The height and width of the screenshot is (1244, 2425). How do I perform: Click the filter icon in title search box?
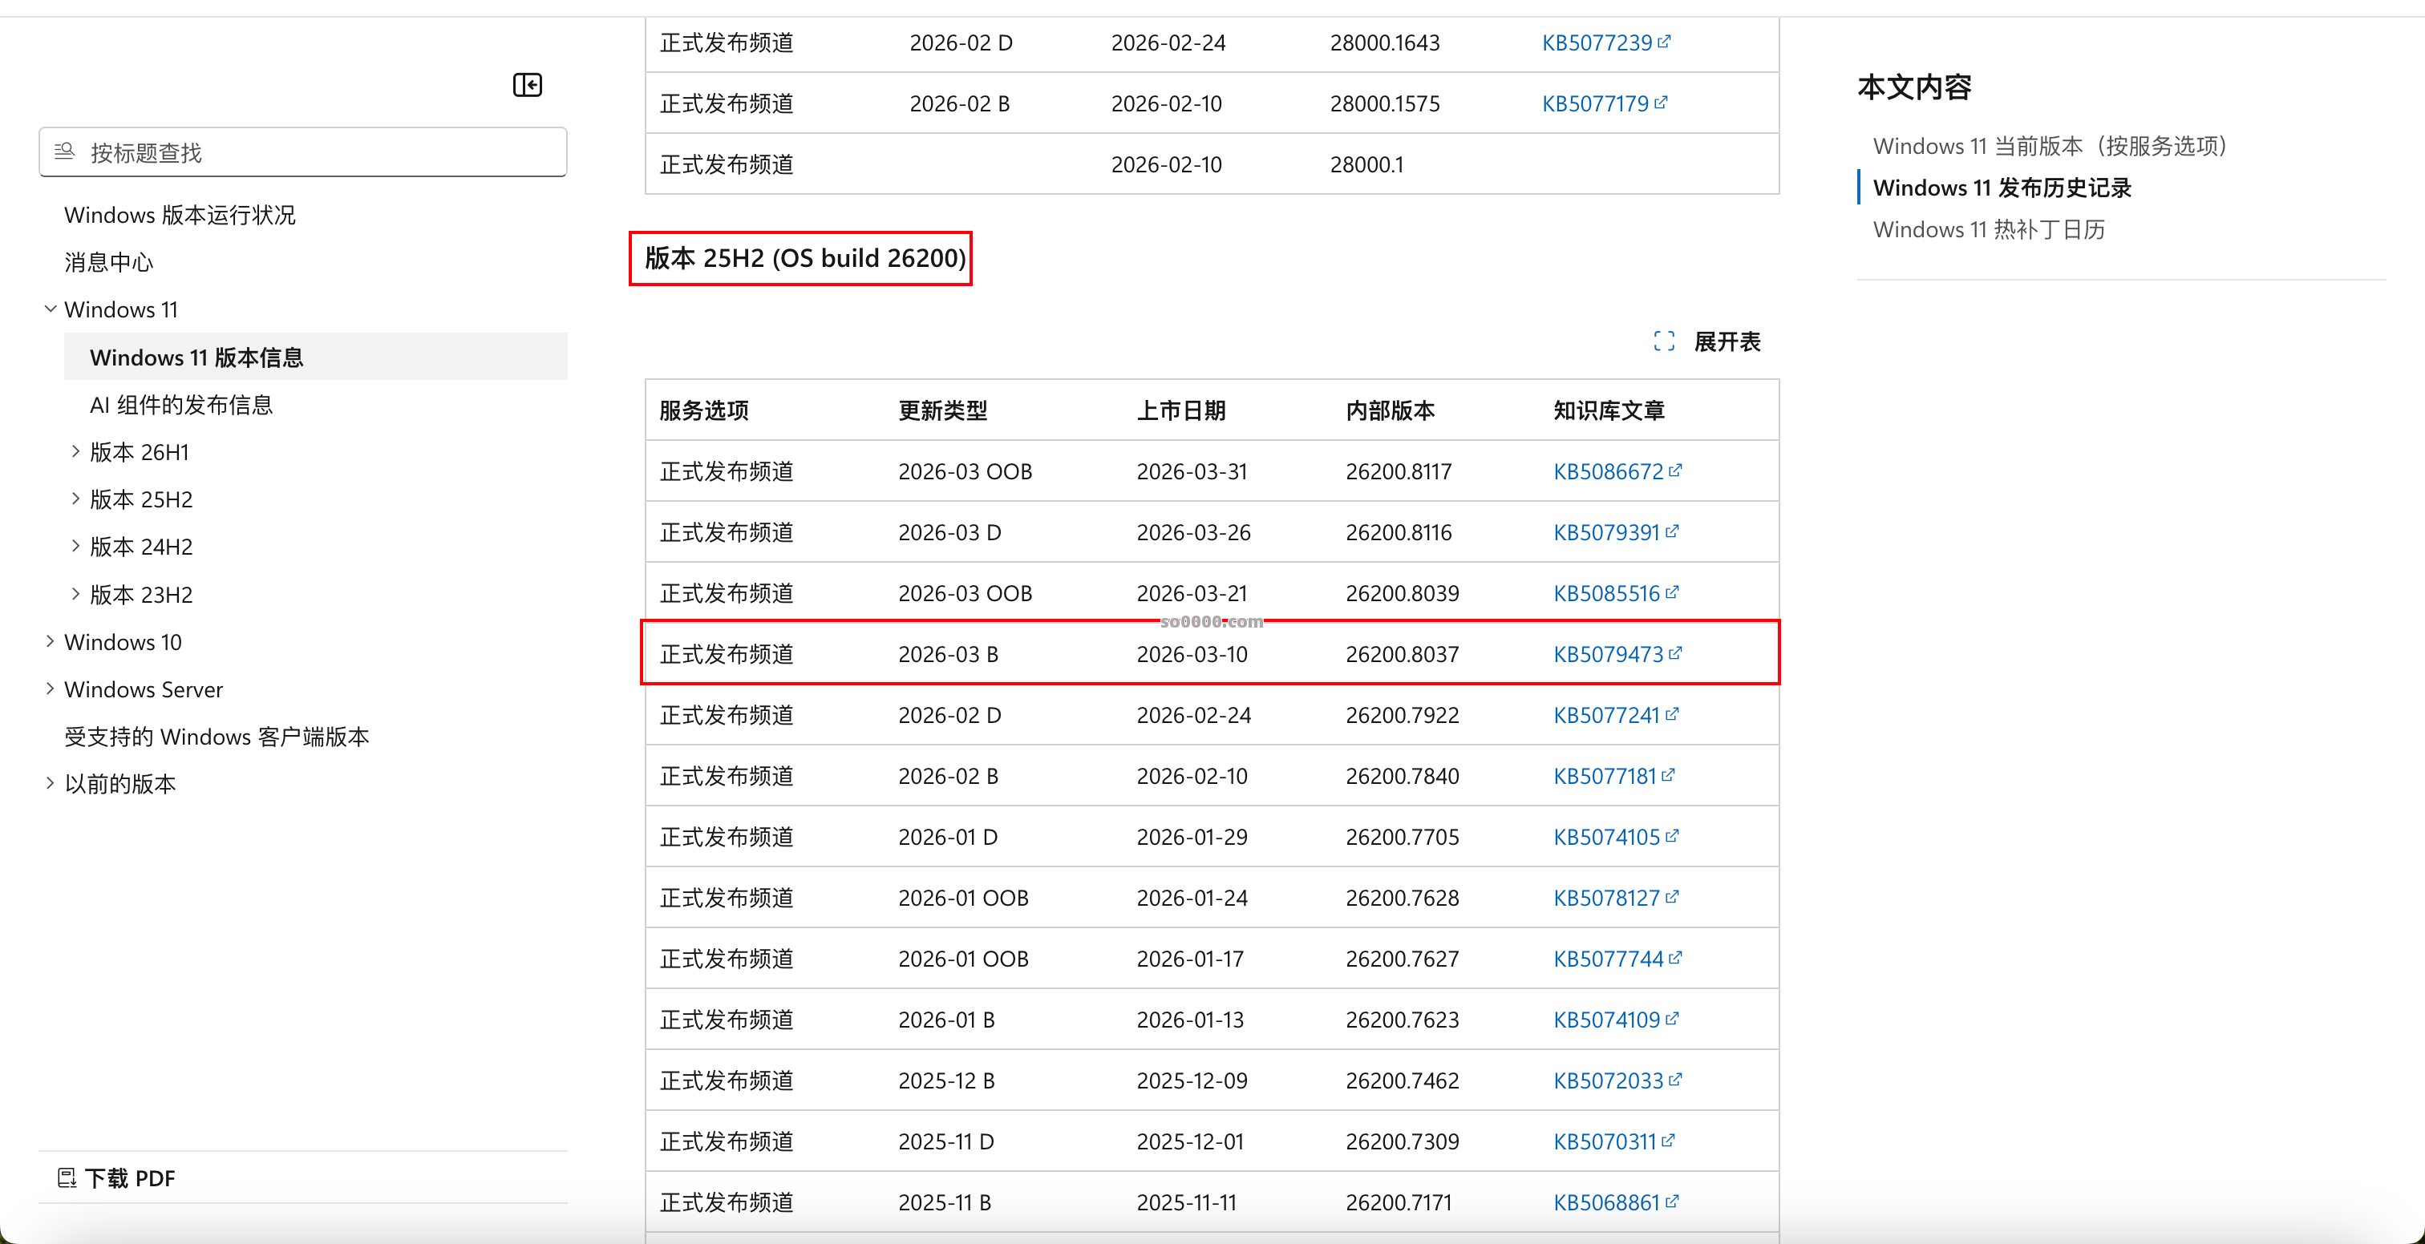[64, 151]
